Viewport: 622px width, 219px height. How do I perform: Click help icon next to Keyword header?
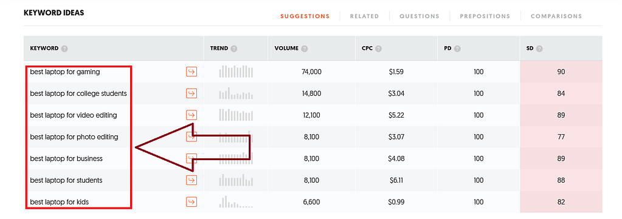tap(64, 49)
